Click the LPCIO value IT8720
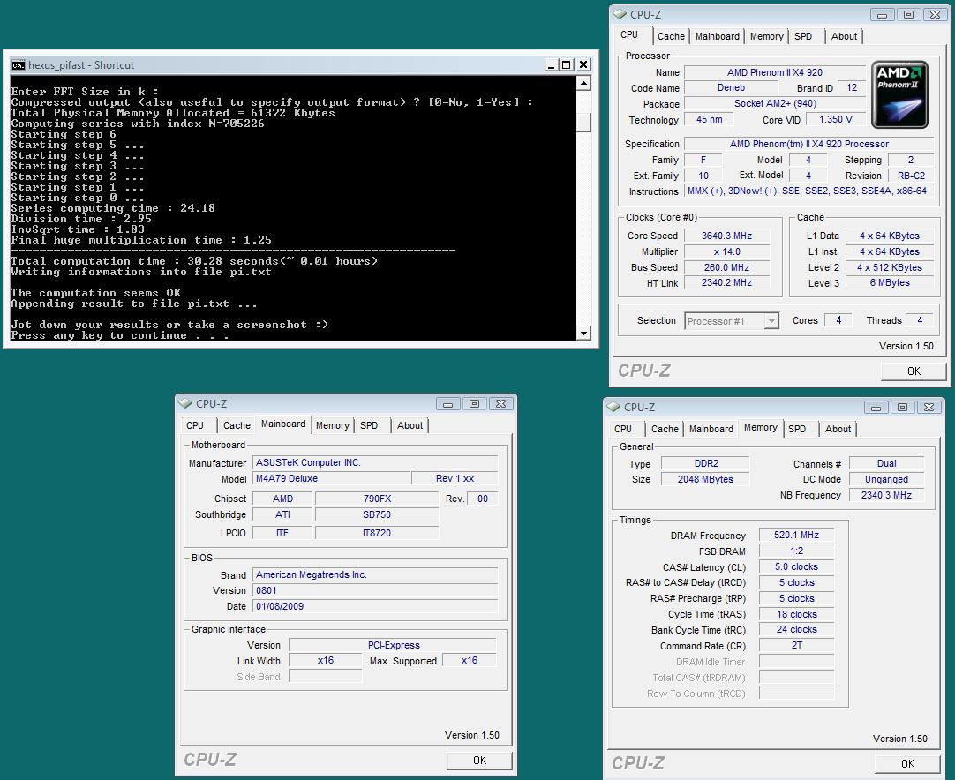This screenshot has width=955, height=780. pos(376,533)
